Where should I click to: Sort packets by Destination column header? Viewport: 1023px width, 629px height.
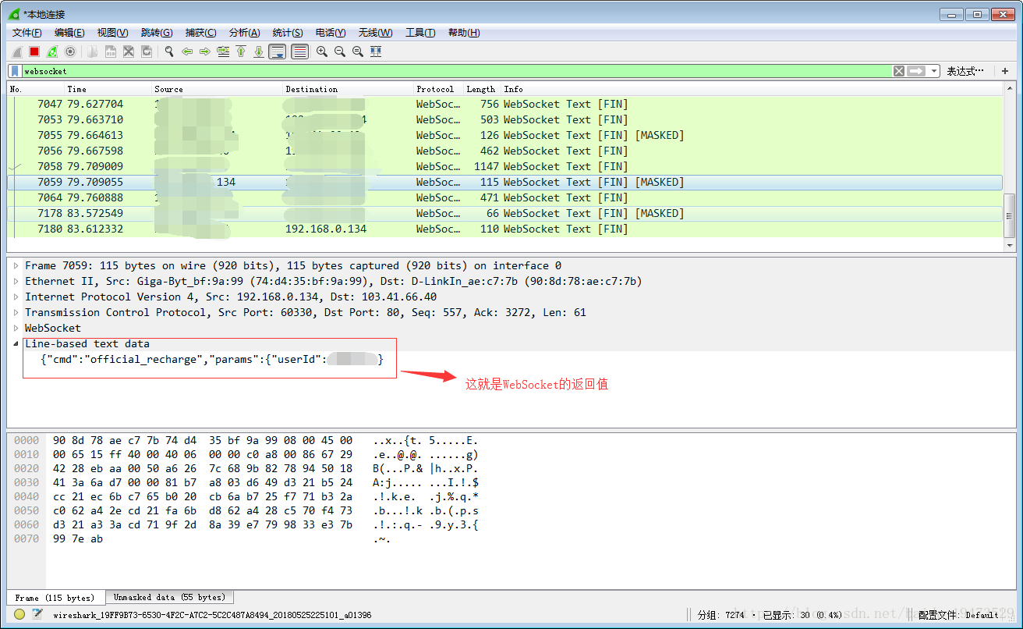[348, 89]
